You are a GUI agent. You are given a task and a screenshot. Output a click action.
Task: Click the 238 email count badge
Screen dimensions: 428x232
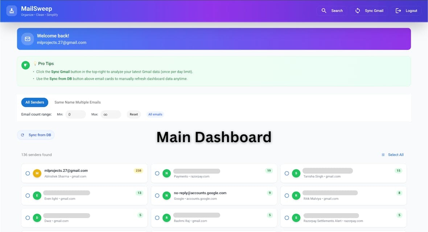tap(139, 170)
